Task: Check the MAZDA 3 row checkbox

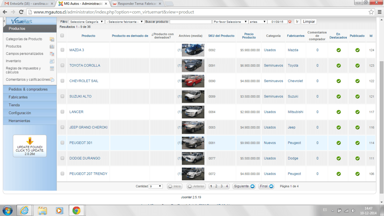Action: click(62, 50)
